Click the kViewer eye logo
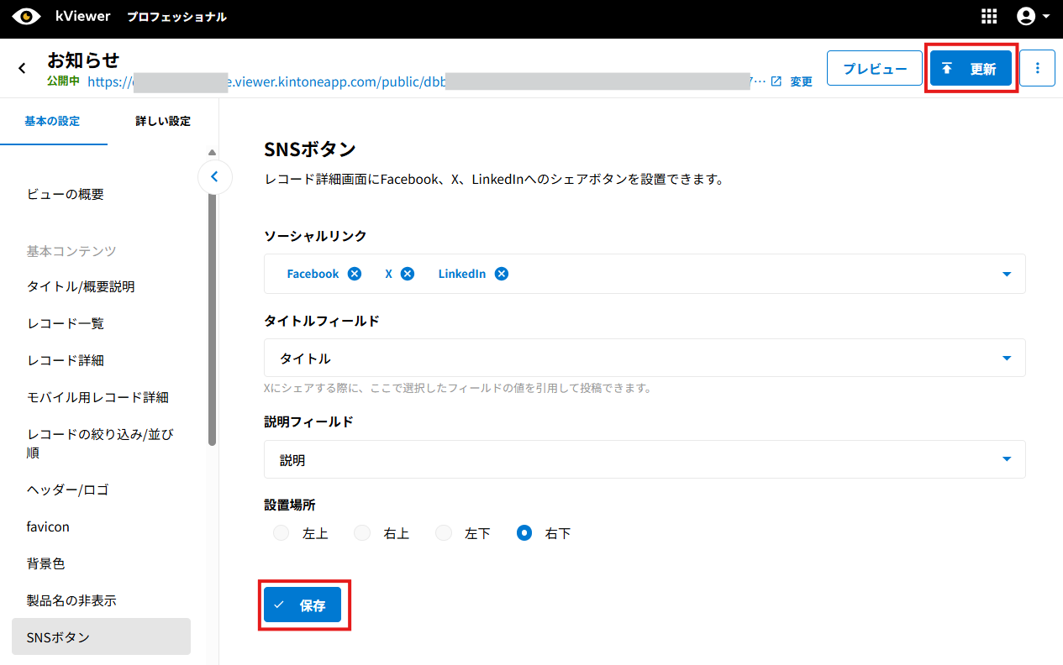The width and height of the screenshot is (1063, 665). coord(27,17)
